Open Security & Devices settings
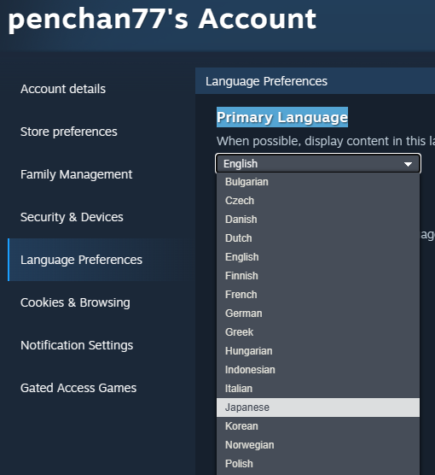Image resolution: width=435 pixels, height=475 pixels. coord(72,217)
